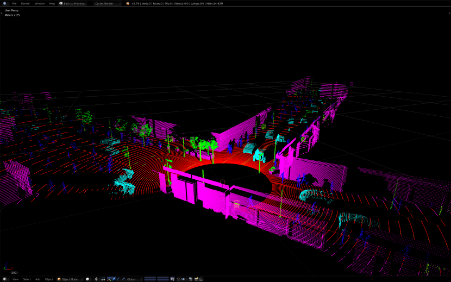Open the Help menu
The width and height of the screenshot is (451, 282).
pos(52,3)
